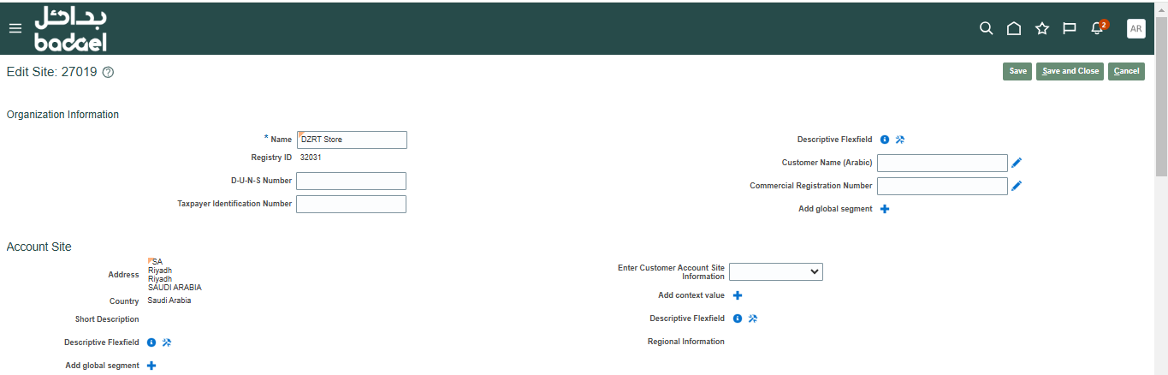Click info icon beside left Account Site Descriptive Flexfield

151,342
